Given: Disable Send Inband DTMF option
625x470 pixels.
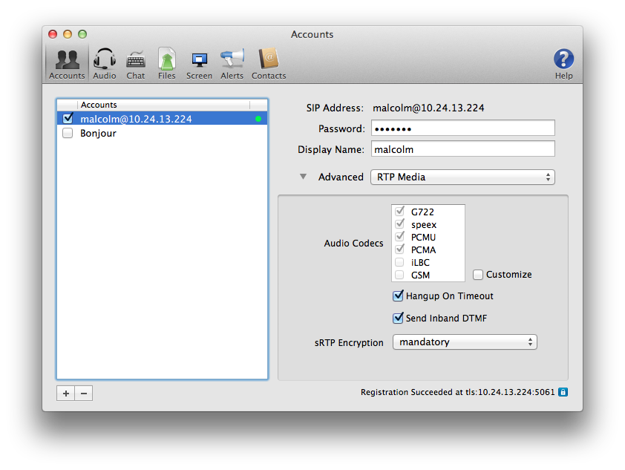Looking at the screenshot, I should coord(398,319).
